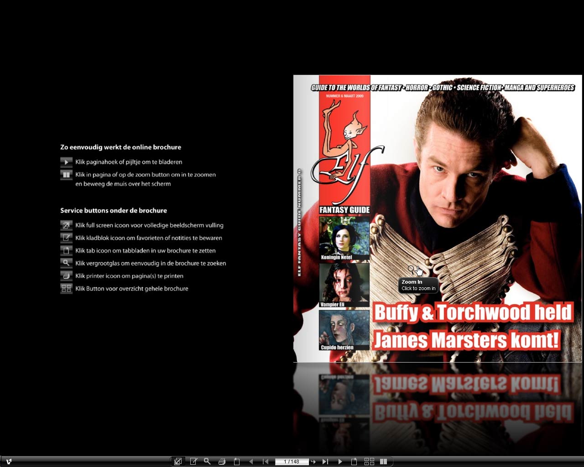Click the Koningin Netel thumbnail on cover
Image resolution: width=584 pixels, height=467 pixels.
coord(344,239)
